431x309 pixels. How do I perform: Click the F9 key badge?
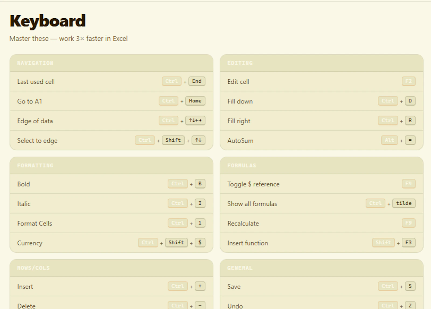[409, 223]
